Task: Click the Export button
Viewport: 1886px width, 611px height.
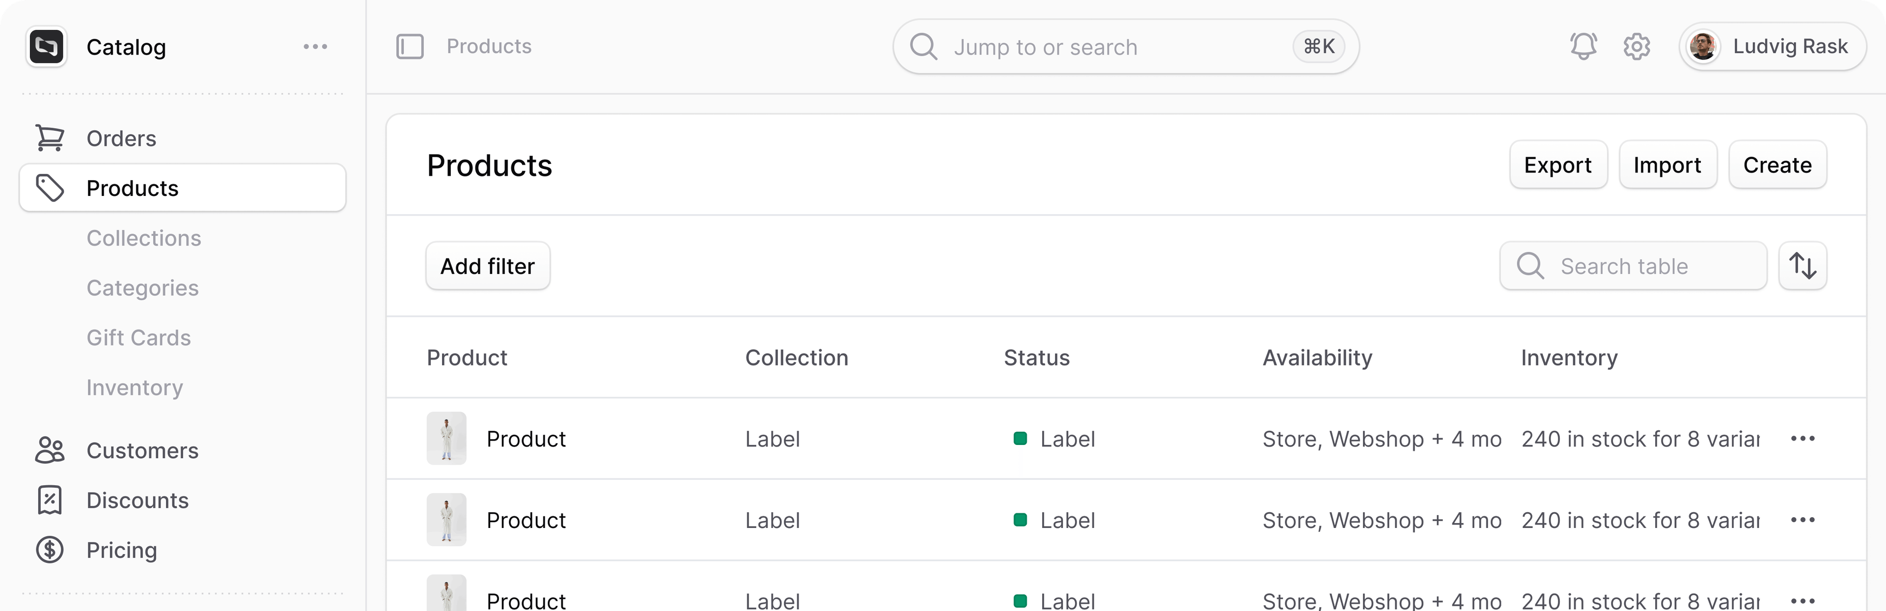Action: pos(1558,166)
